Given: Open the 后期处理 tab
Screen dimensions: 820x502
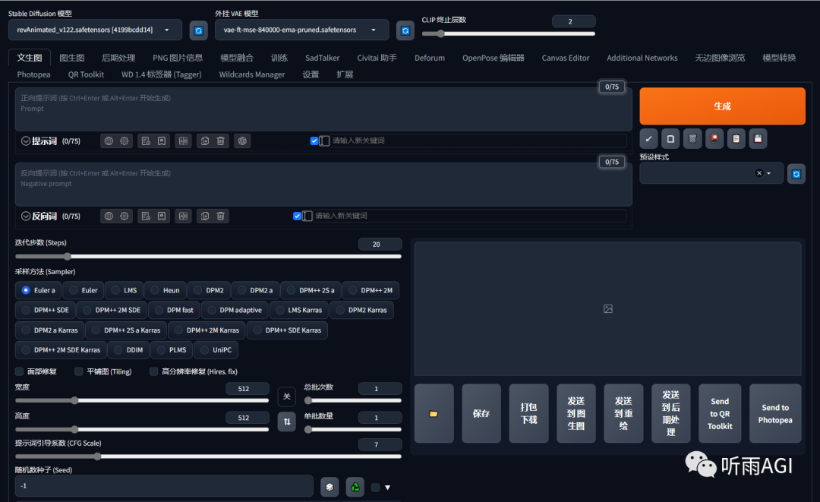Looking at the screenshot, I should (x=118, y=58).
